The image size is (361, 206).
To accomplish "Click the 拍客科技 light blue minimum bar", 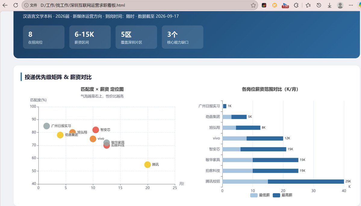I will tap(237, 171).
